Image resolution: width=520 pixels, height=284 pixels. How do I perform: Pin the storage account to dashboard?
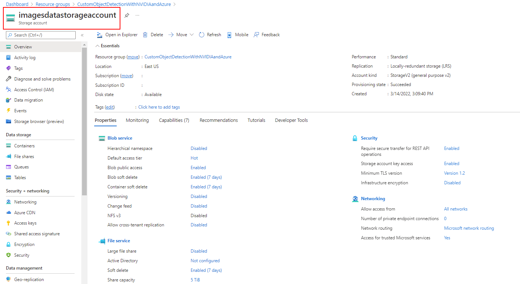[x=127, y=15]
